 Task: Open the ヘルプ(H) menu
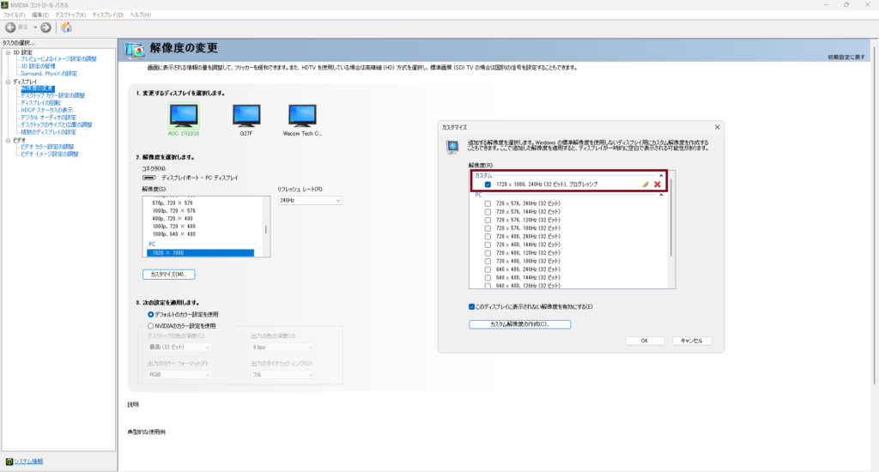[x=138, y=15]
